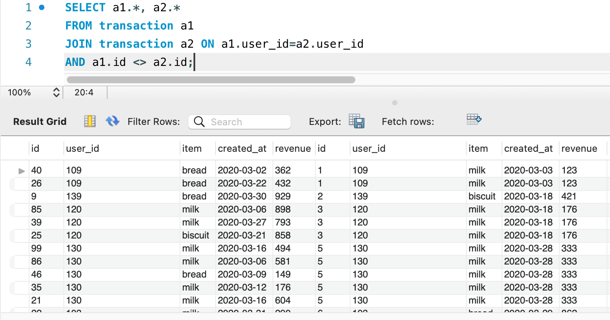Select the cell with revenue 604
Viewport: 610px width, 320px height.
pyautogui.click(x=283, y=300)
